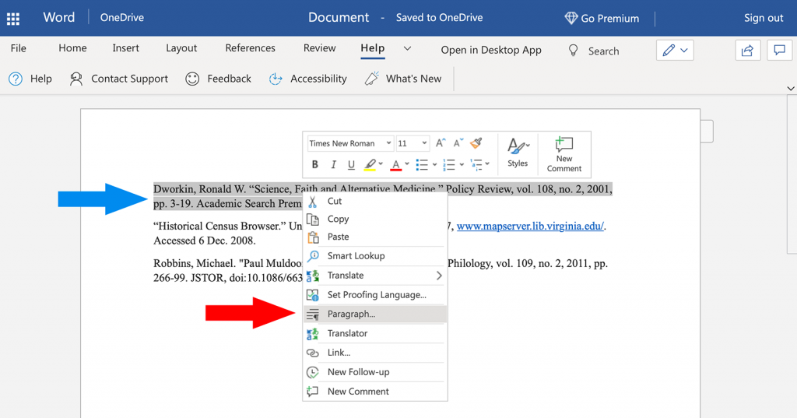Click New Comment in the mini toolbar
This screenshot has height=418, width=797.
pyautogui.click(x=564, y=153)
